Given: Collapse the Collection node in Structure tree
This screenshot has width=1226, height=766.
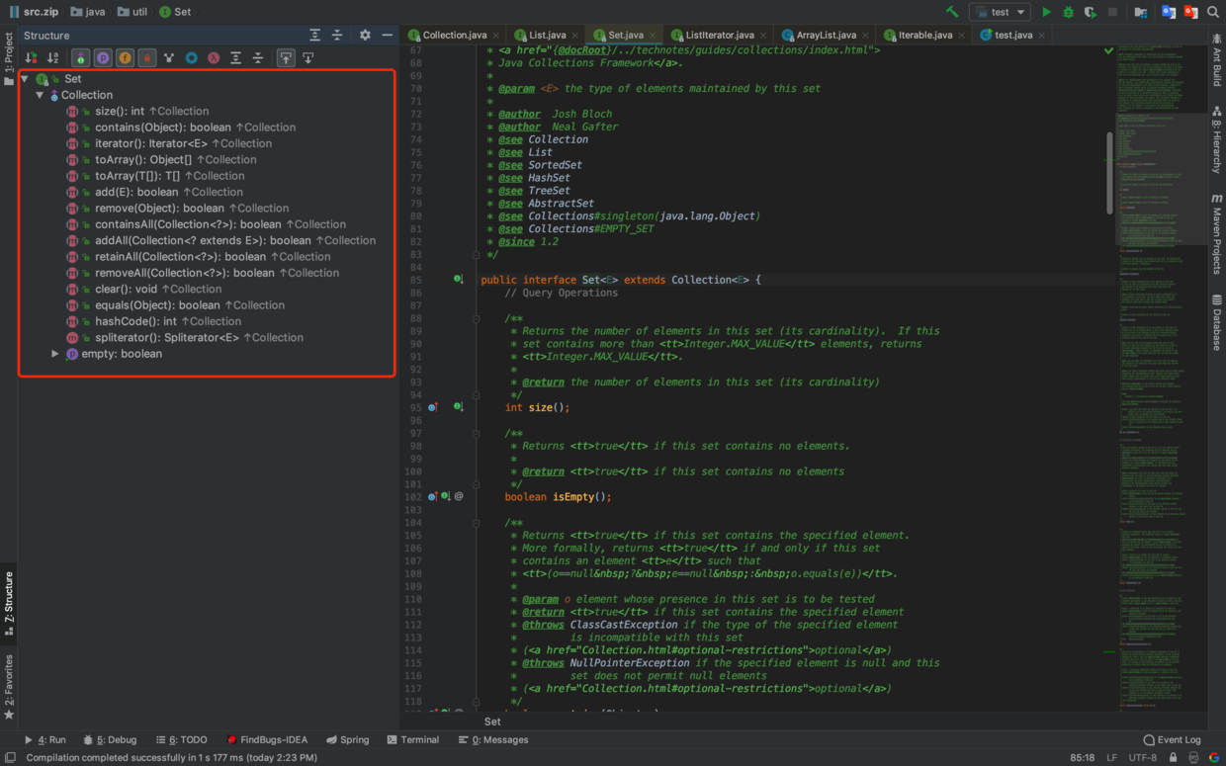Looking at the screenshot, I should (41, 95).
